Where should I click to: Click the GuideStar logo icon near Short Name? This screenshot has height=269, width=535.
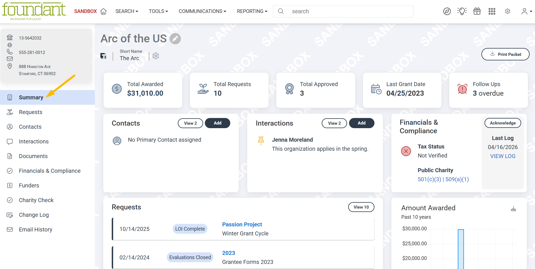click(104, 56)
